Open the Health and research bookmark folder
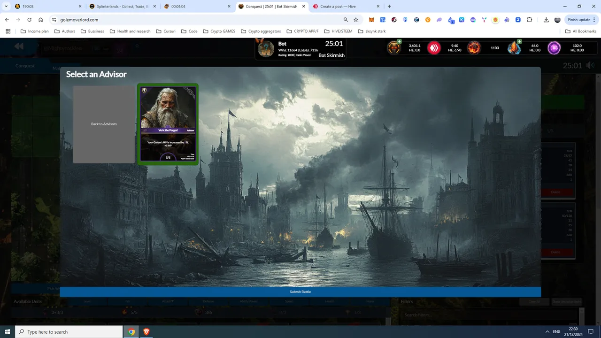Viewport: 601px width, 338px height. (130, 31)
